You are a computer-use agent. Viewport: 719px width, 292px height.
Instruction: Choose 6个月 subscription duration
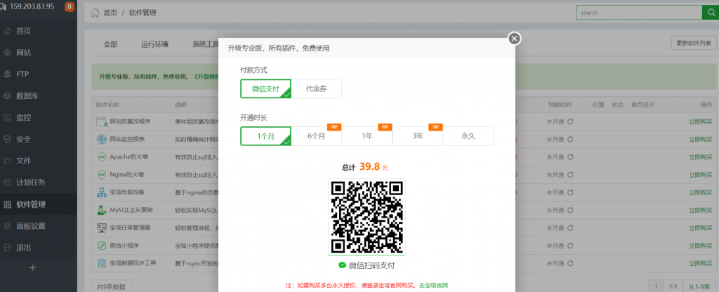317,136
